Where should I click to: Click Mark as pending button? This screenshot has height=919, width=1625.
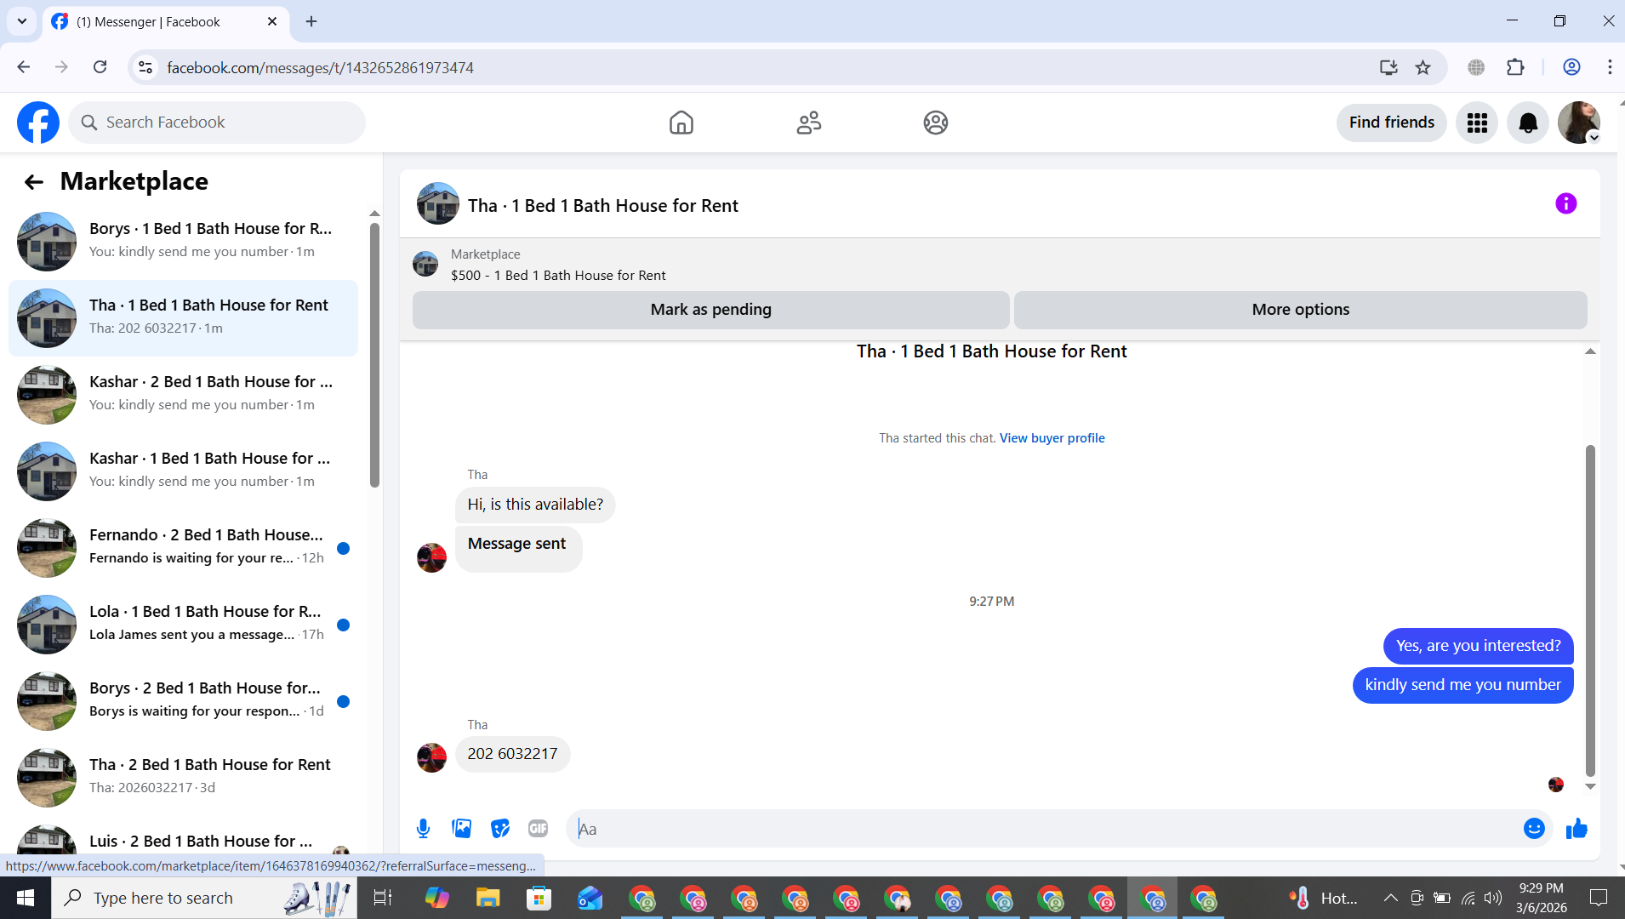tap(710, 310)
